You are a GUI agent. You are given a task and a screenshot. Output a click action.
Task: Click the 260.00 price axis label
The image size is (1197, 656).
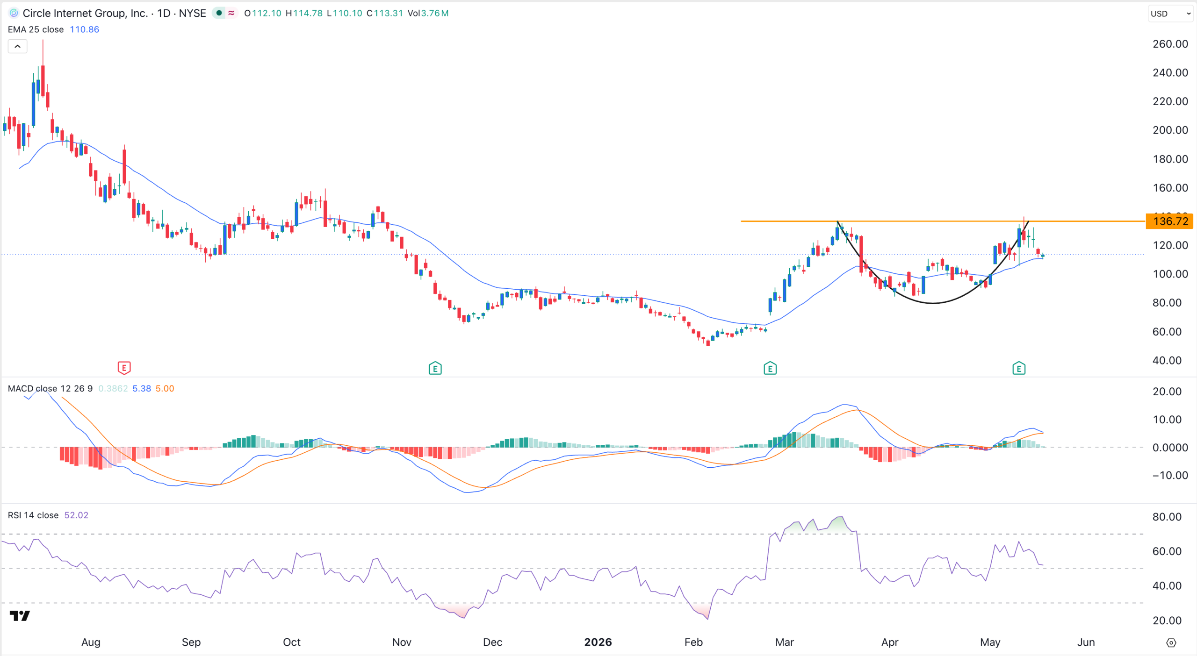pyautogui.click(x=1170, y=44)
